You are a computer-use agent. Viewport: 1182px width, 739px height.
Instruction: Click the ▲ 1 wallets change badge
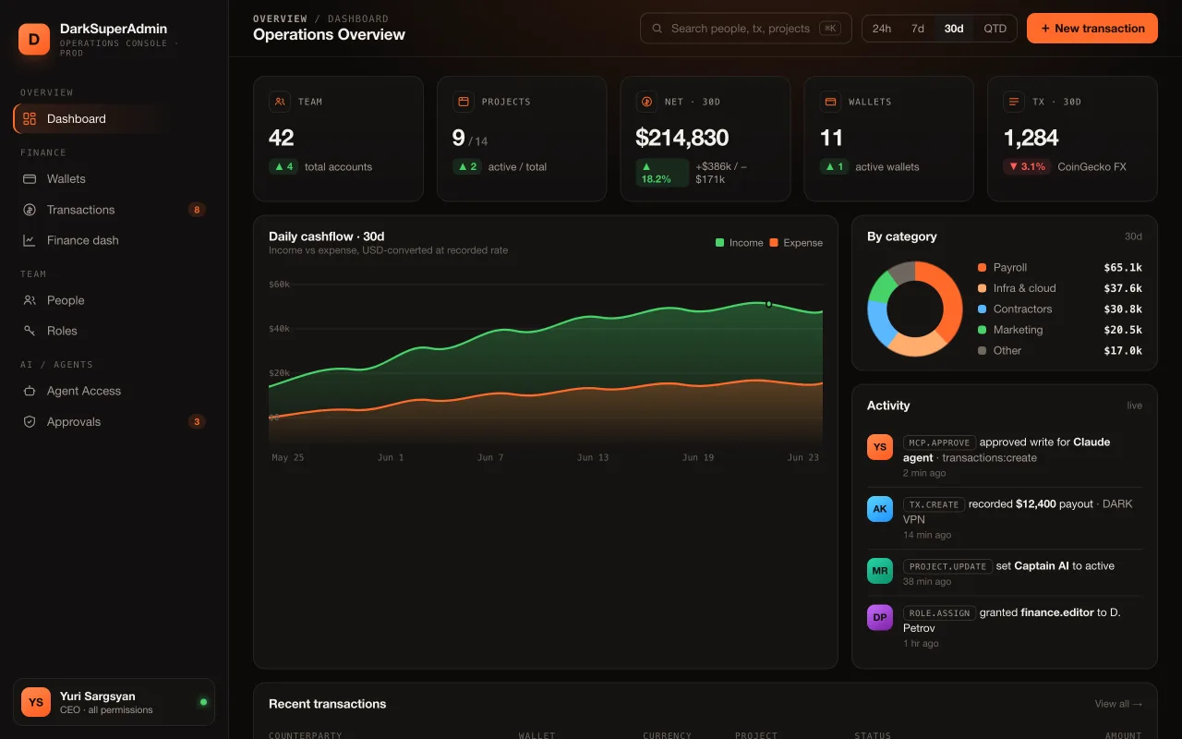point(834,167)
